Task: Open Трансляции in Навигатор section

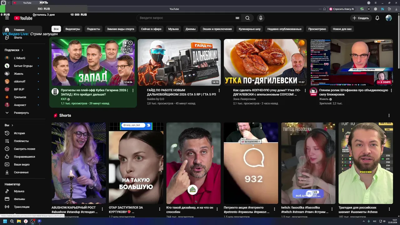Action: point(22,207)
